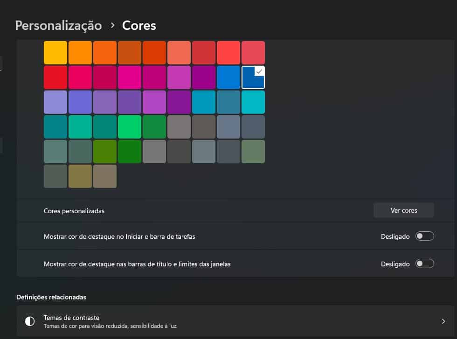Go back to Personalização breadcrumb

point(59,25)
